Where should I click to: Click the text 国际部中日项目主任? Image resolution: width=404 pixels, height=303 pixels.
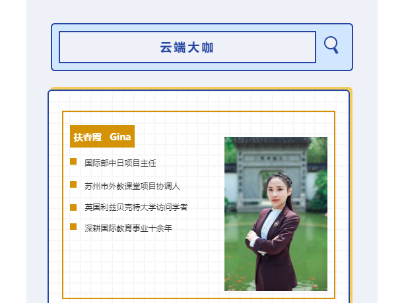pyautogui.click(x=120, y=163)
